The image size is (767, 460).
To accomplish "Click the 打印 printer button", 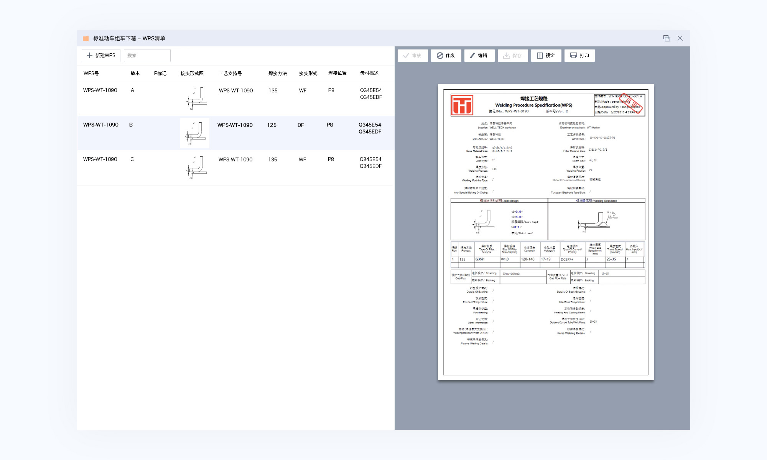I will point(579,56).
